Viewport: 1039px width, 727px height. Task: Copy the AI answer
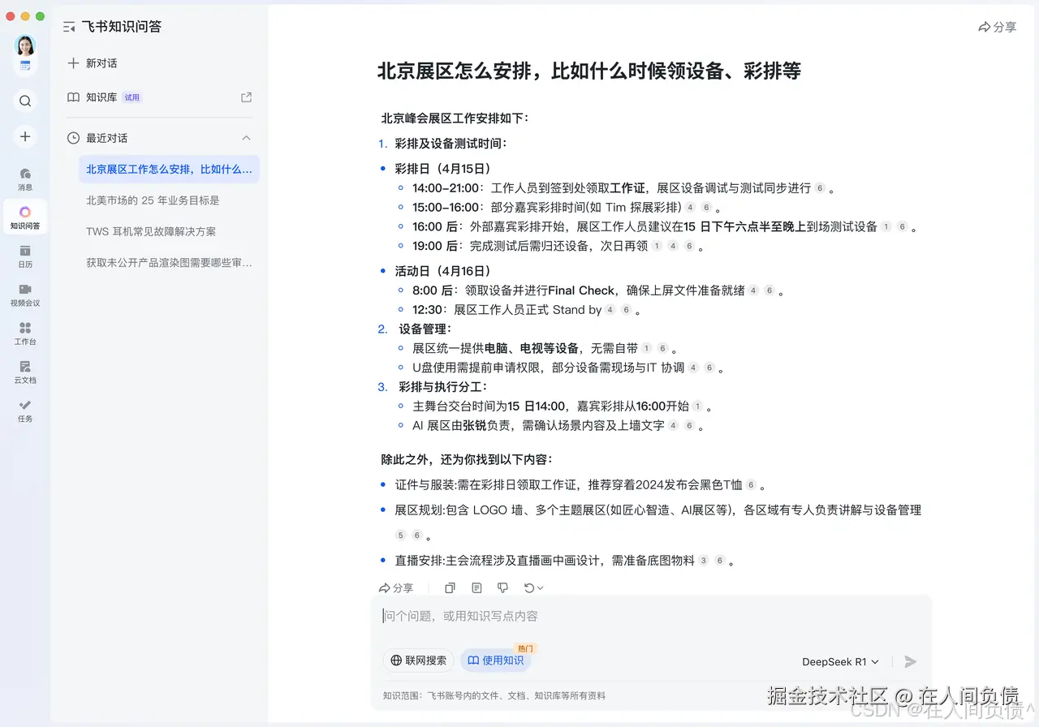tap(450, 587)
